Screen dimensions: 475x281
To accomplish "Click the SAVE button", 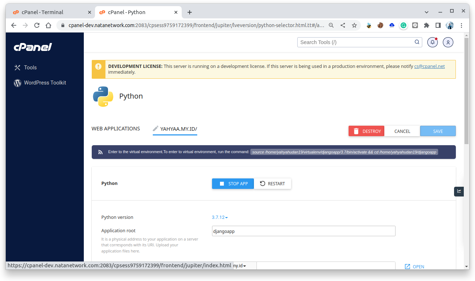I will 438,131.
